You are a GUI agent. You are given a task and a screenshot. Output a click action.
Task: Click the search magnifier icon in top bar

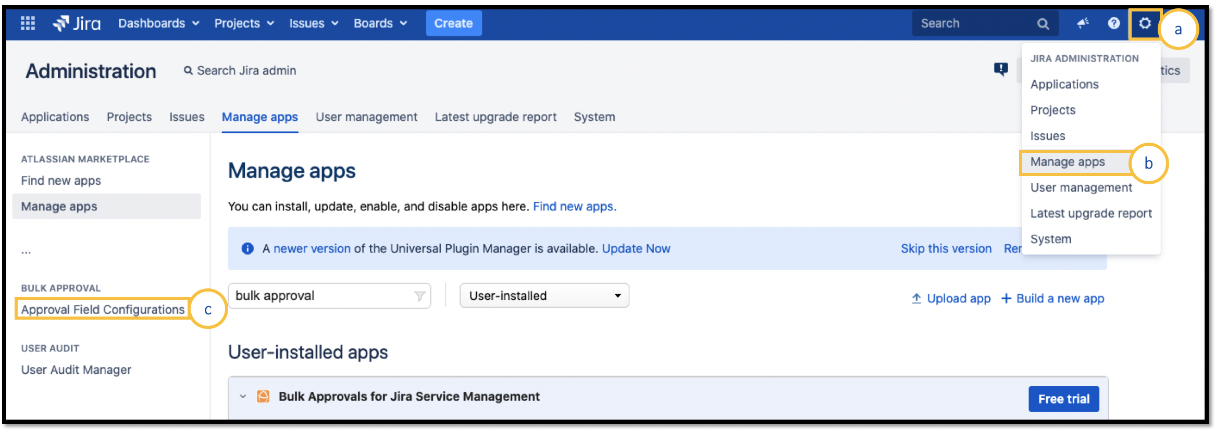tap(1043, 24)
